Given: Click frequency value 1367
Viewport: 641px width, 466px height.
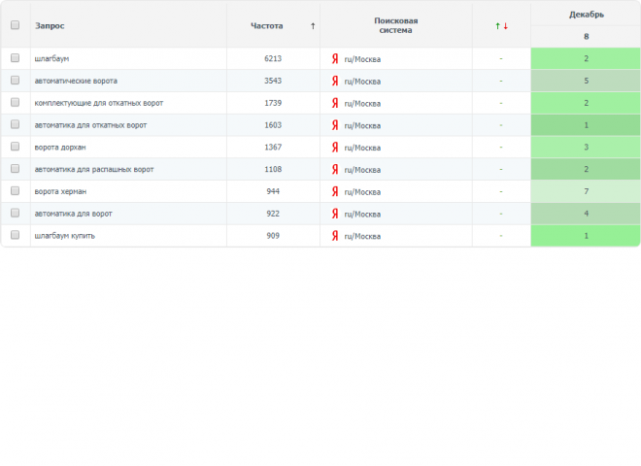Looking at the screenshot, I should (273, 148).
